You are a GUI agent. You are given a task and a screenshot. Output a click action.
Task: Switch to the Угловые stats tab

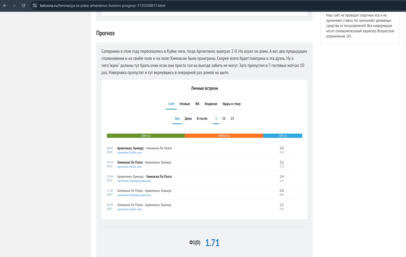[185, 104]
